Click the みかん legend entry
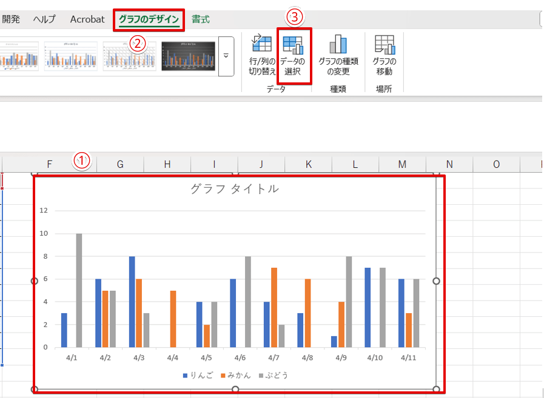The width and height of the screenshot is (544, 398). [235, 376]
